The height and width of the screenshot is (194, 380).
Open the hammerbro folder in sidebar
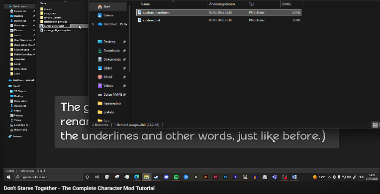[109, 103]
